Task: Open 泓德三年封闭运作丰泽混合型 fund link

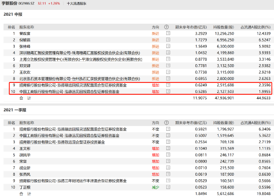Action: pyautogui.click(x=73, y=181)
